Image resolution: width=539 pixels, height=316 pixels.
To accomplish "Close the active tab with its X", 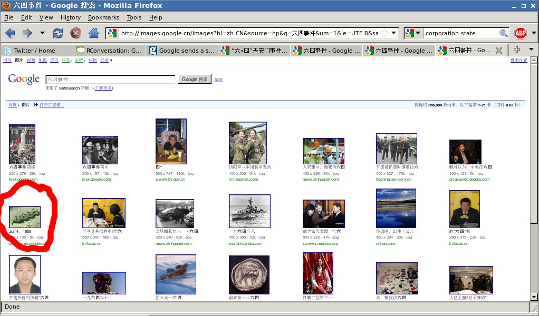I will click(499, 51).
